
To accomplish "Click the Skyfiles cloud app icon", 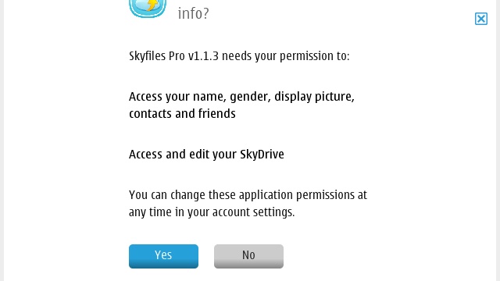I will click(148, 9).
